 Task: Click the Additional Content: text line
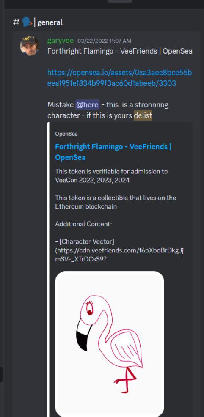(83, 224)
